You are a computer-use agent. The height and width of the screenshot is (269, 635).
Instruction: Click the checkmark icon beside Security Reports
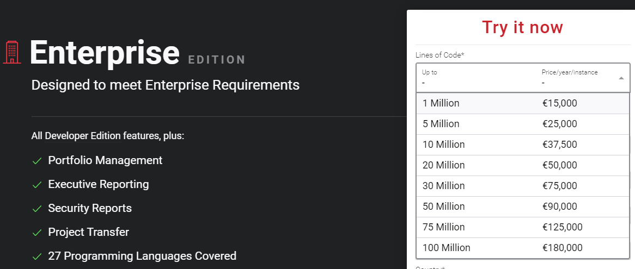coord(37,209)
